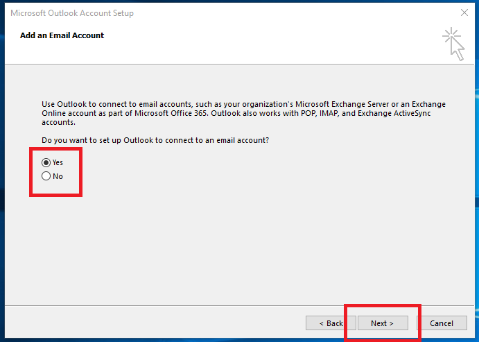Click the empty gray area below radio options
Screen dimensions: 479x342
[214, 244]
